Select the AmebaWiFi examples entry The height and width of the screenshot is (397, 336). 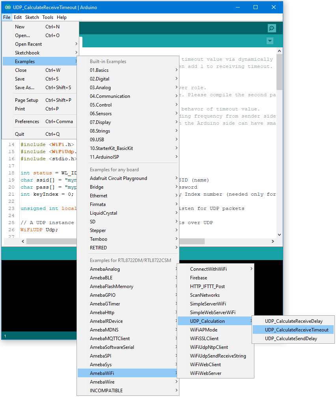[x=128, y=373]
